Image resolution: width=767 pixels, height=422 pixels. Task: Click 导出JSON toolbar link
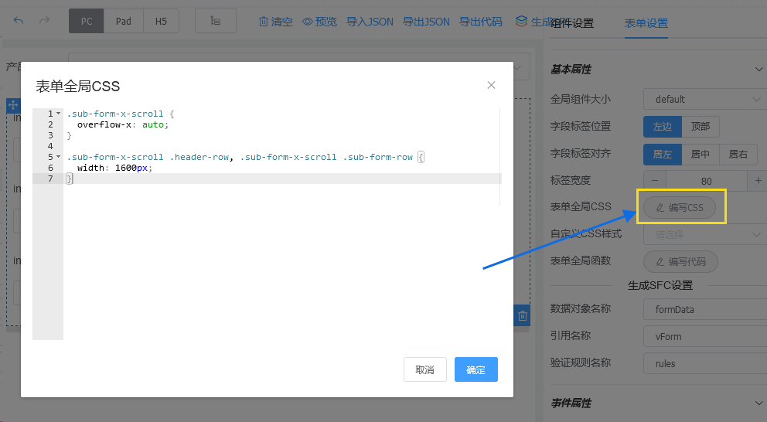426,22
